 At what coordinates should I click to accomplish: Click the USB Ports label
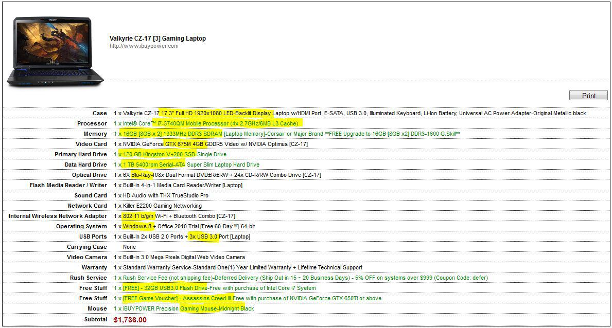click(x=93, y=236)
